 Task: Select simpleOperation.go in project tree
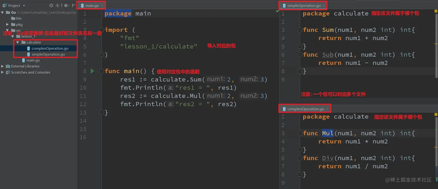(46, 54)
